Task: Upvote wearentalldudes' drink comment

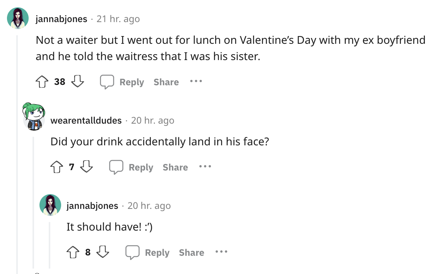Action: click(56, 167)
